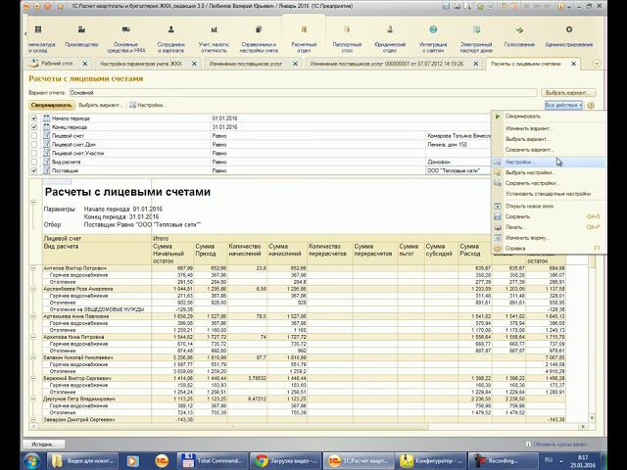This screenshot has width=627, height=470.
Task: Collapse the Дергунов Петр Владимирович group
Action: 33,399
